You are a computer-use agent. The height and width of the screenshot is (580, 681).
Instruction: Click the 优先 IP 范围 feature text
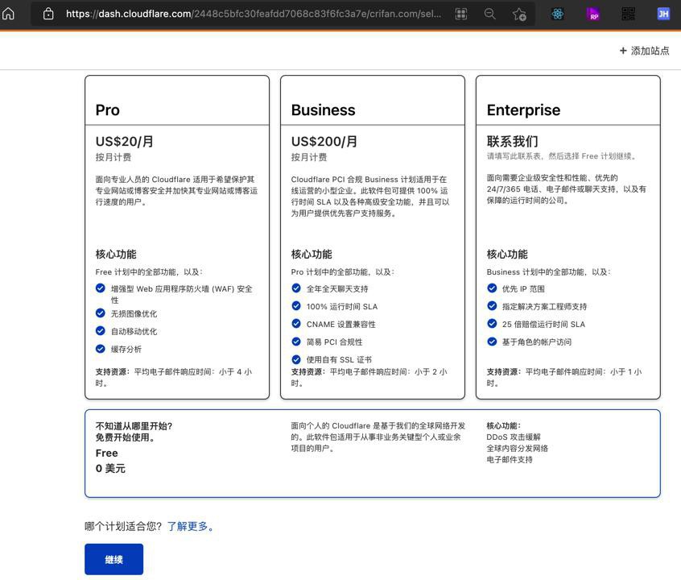pos(523,288)
